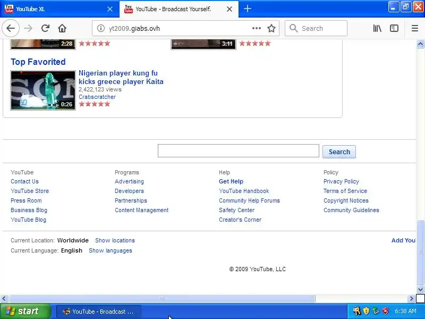The image size is (425, 319).
Task: Expand Show languages list
Action: (x=110, y=250)
